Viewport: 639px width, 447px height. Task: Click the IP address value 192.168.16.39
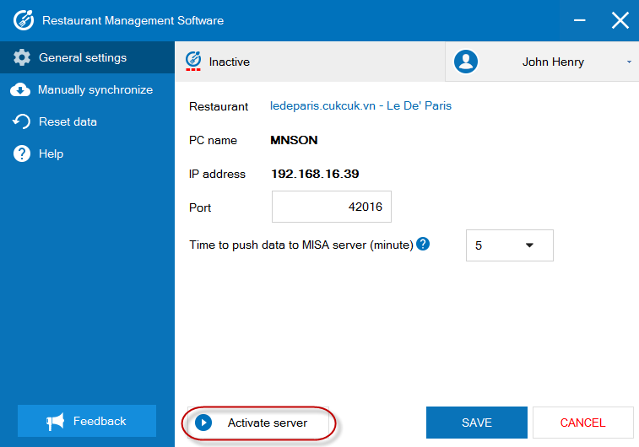315,174
